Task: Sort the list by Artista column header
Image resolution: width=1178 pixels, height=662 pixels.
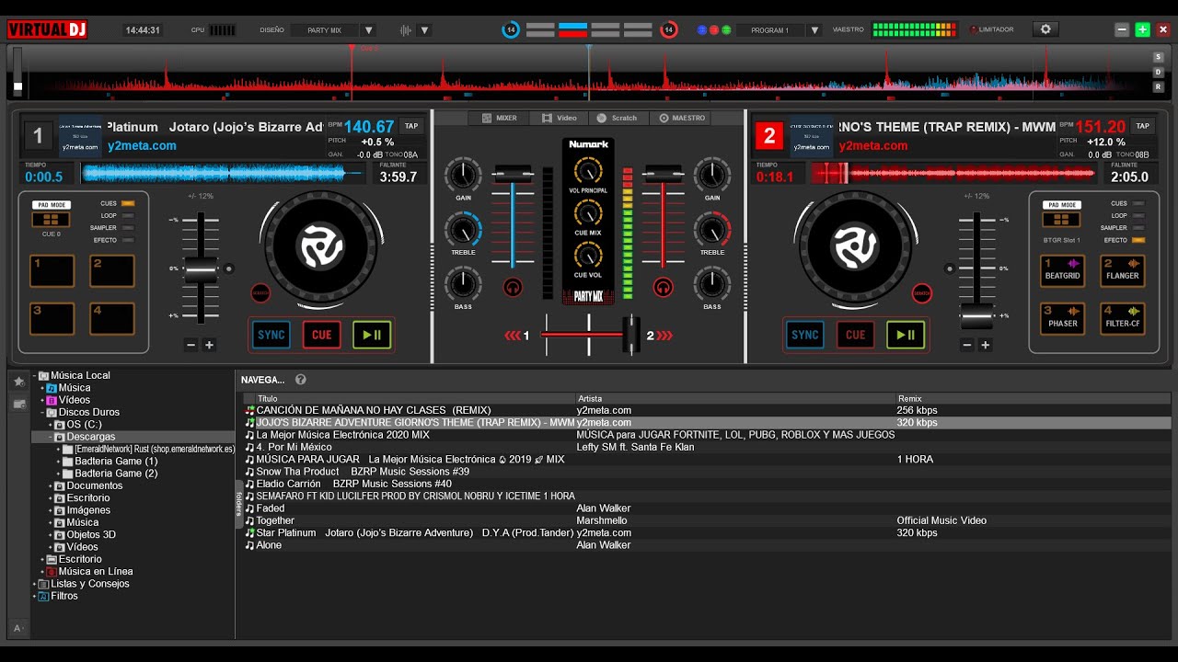Action: (735, 399)
